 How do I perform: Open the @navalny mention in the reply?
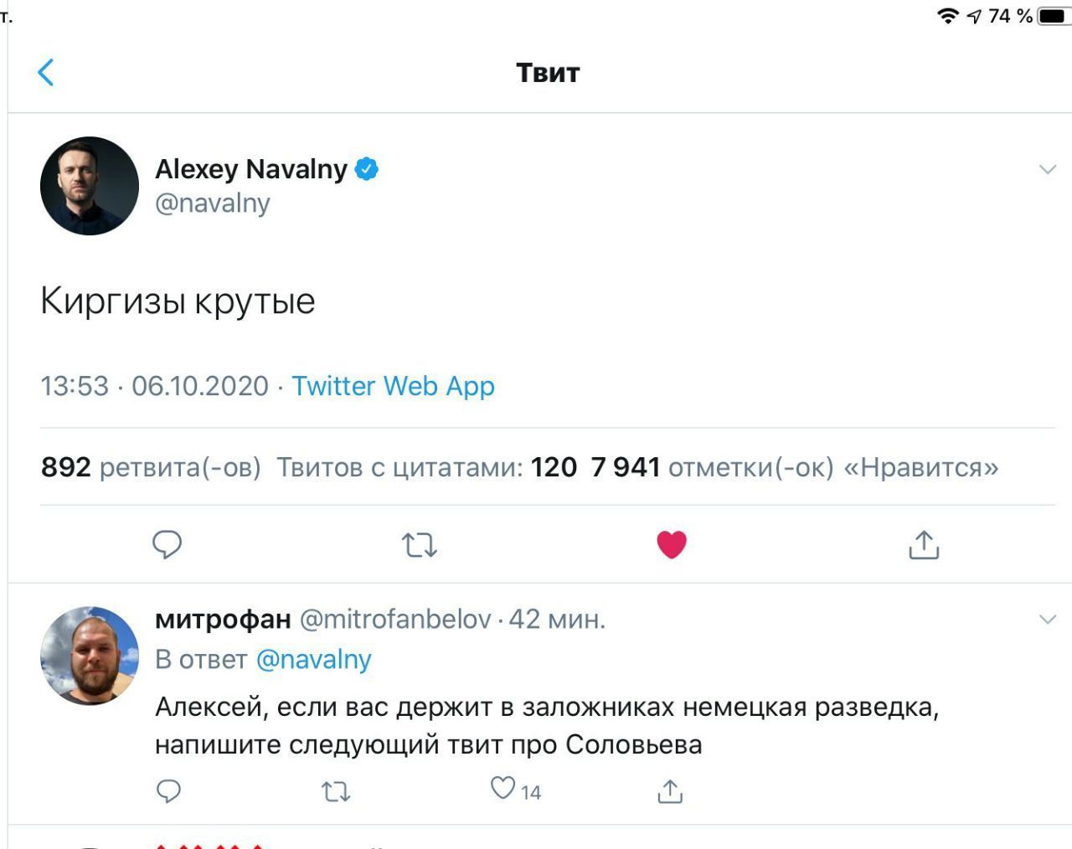coord(313,660)
